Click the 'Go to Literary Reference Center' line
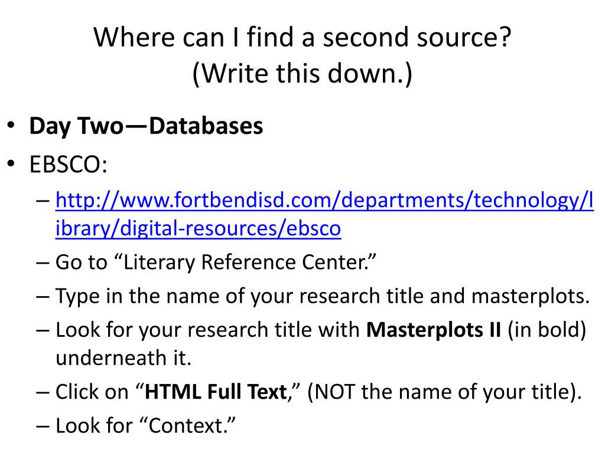 tap(215, 262)
